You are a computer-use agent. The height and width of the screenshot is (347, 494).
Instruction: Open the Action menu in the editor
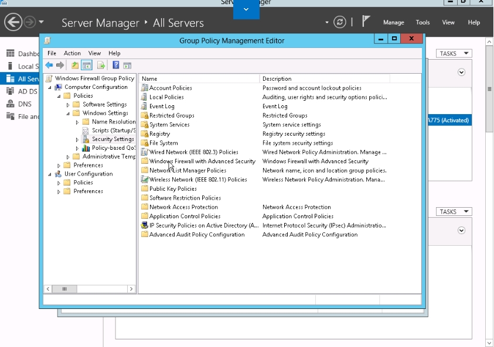(72, 53)
